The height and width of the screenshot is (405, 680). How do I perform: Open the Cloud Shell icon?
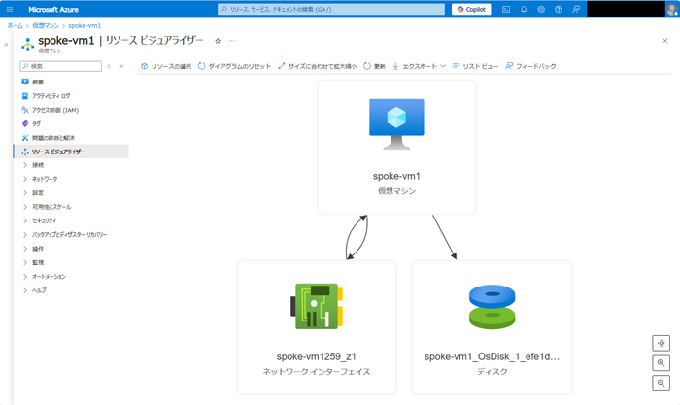(506, 9)
